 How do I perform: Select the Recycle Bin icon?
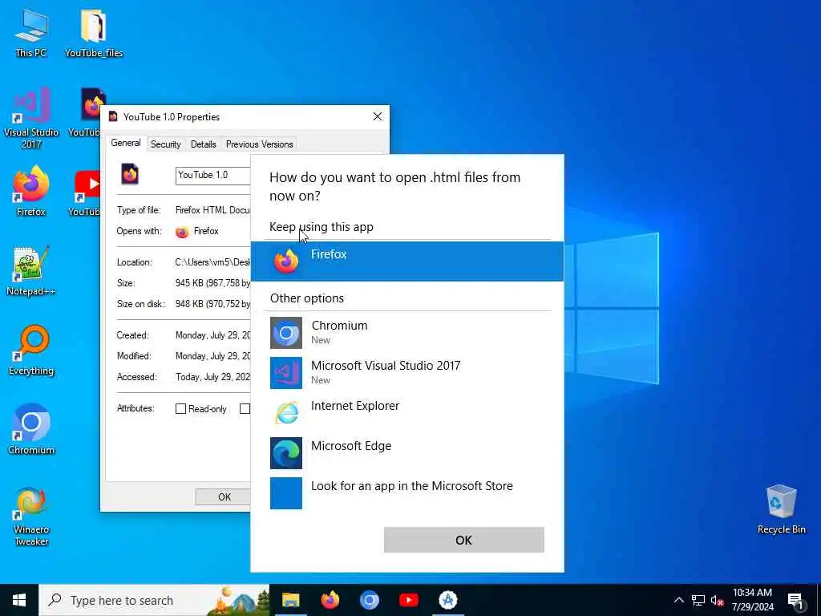tap(781, 509)
